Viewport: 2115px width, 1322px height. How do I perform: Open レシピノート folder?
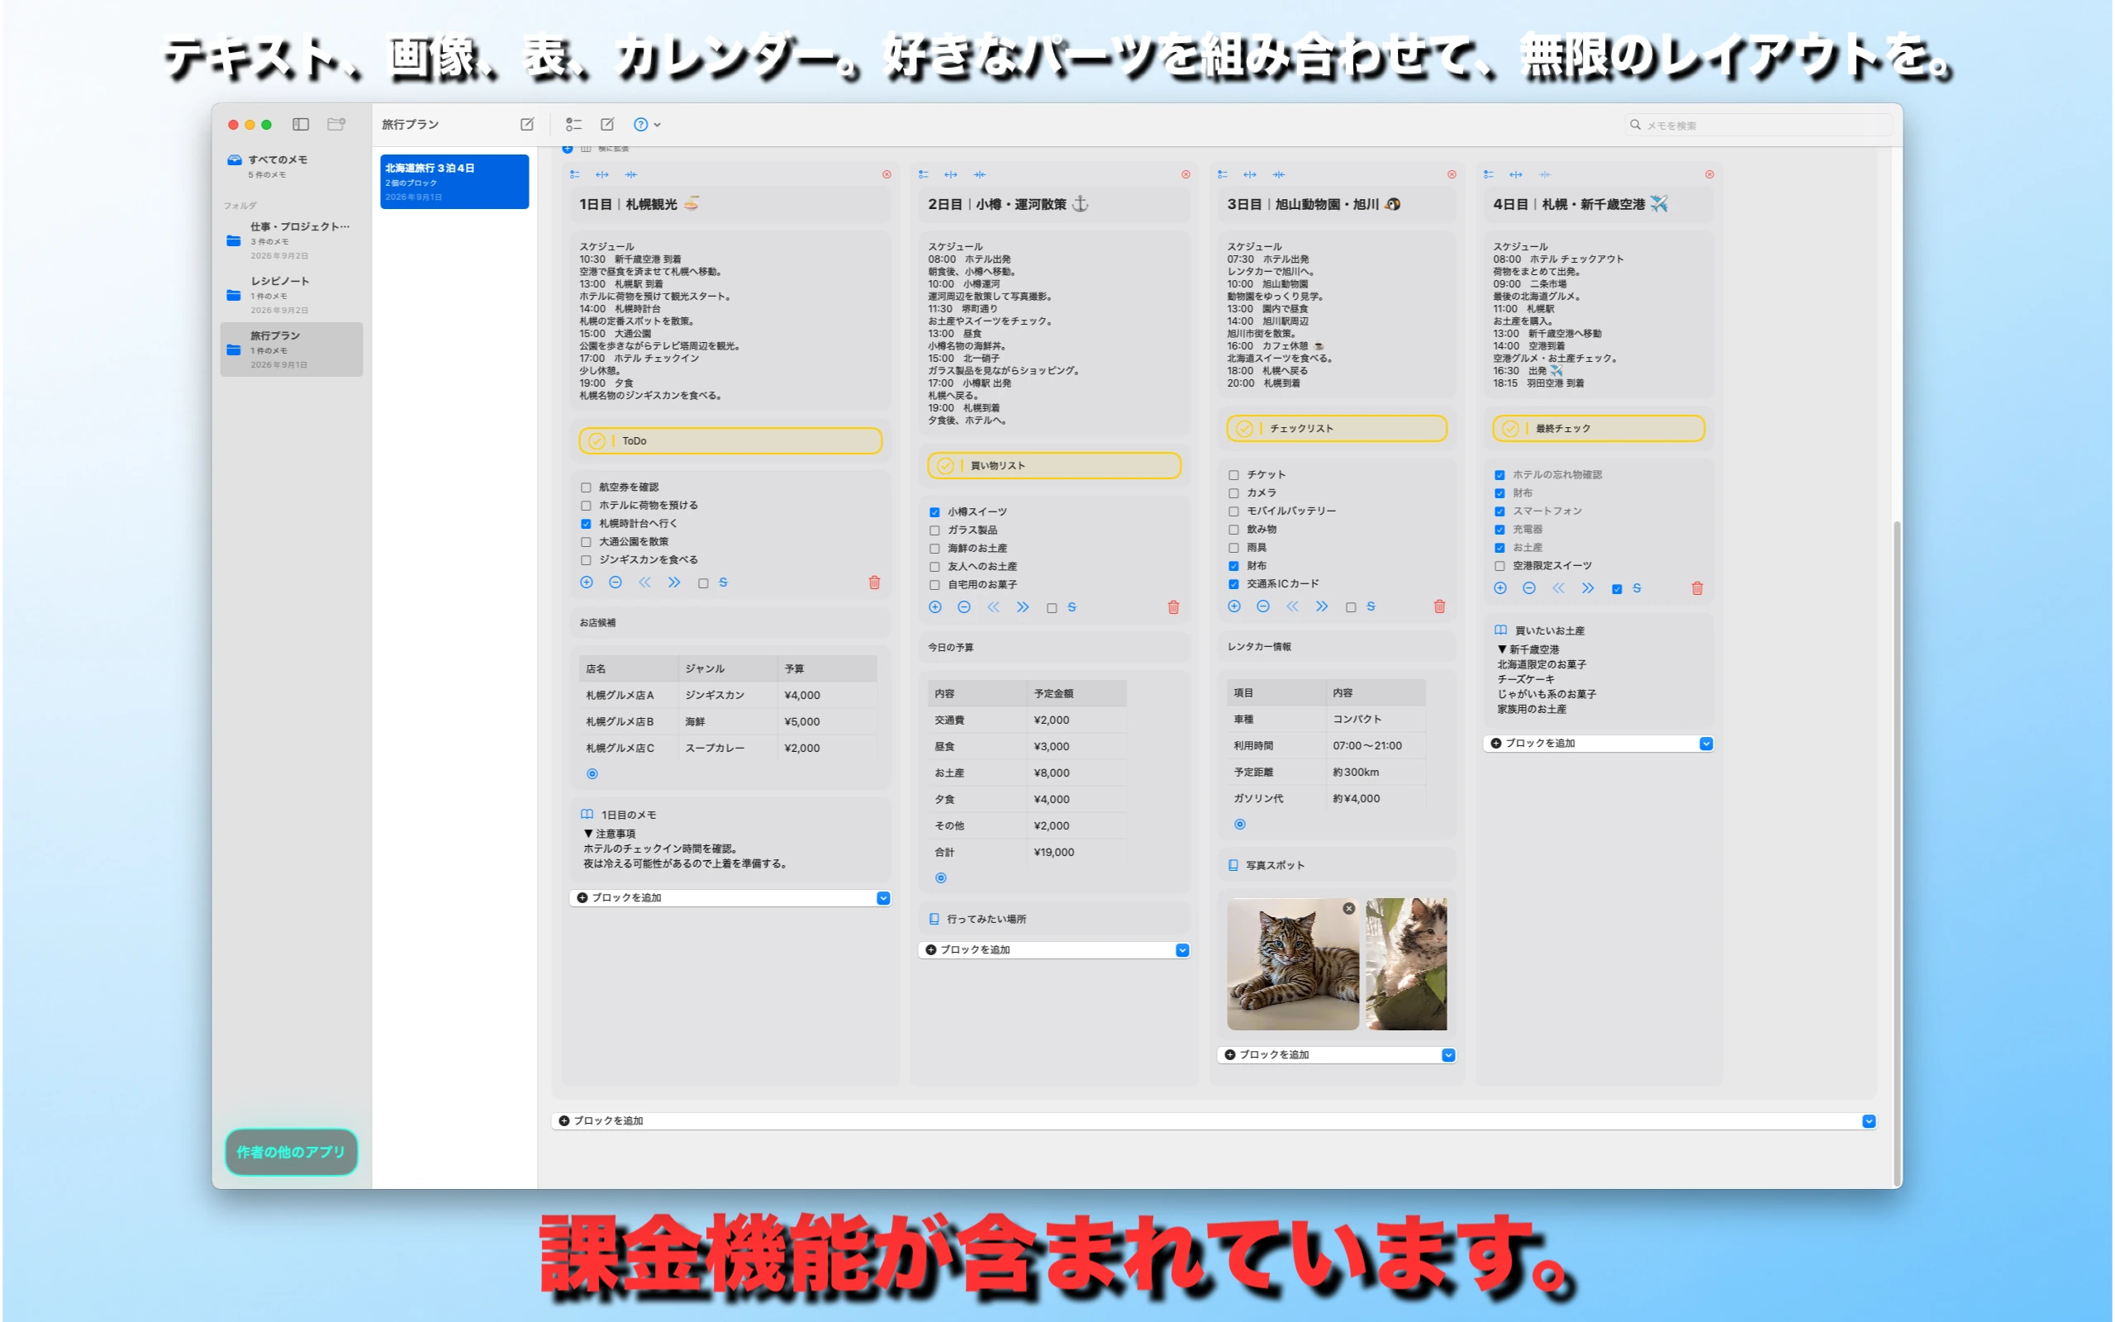(x=290, y=295)
